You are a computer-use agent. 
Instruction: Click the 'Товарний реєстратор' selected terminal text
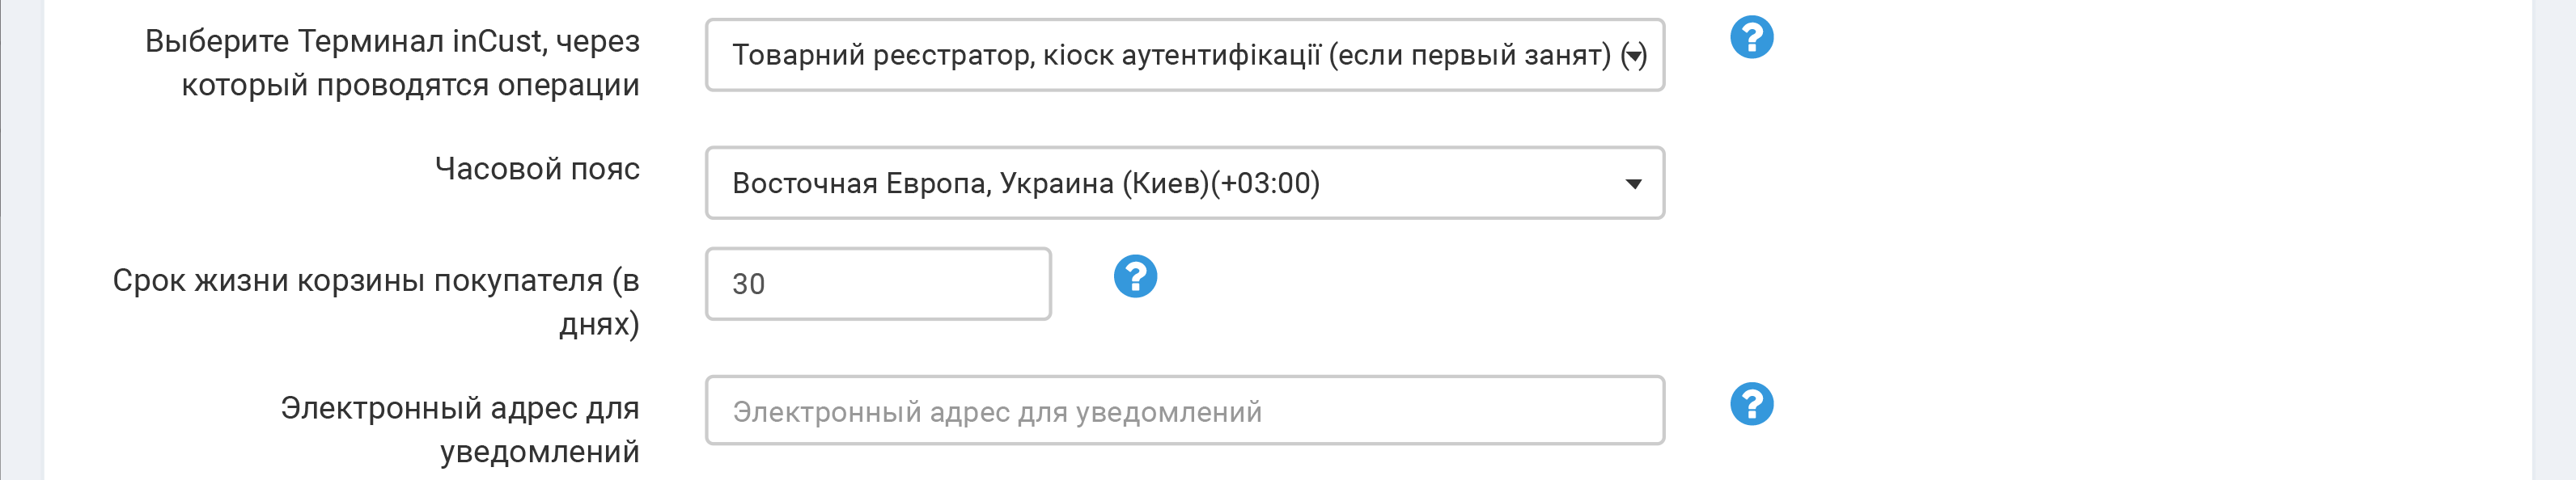coord(880,56)
